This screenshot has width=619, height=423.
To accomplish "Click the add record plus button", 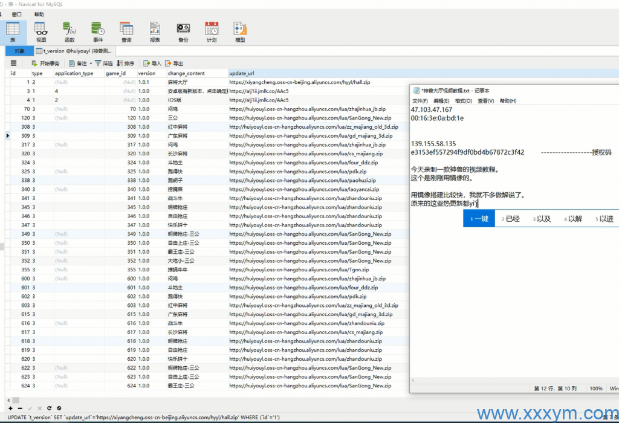I will tap(10, 408).
